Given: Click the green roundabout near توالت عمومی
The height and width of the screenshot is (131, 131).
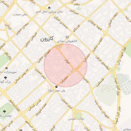Looking at the screenshot, I should (78, 115).
